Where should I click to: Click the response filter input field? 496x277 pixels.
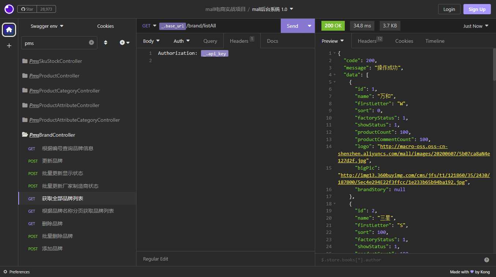[399, 260]
